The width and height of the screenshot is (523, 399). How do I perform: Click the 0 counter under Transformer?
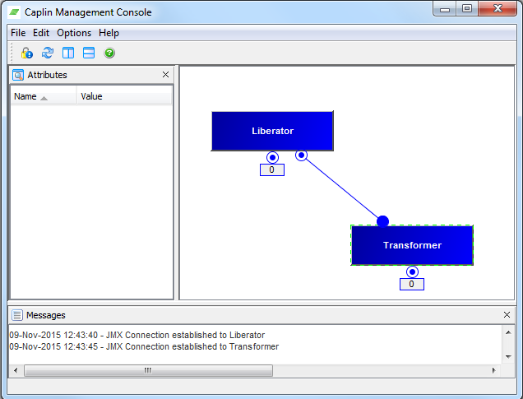[412, 285]
